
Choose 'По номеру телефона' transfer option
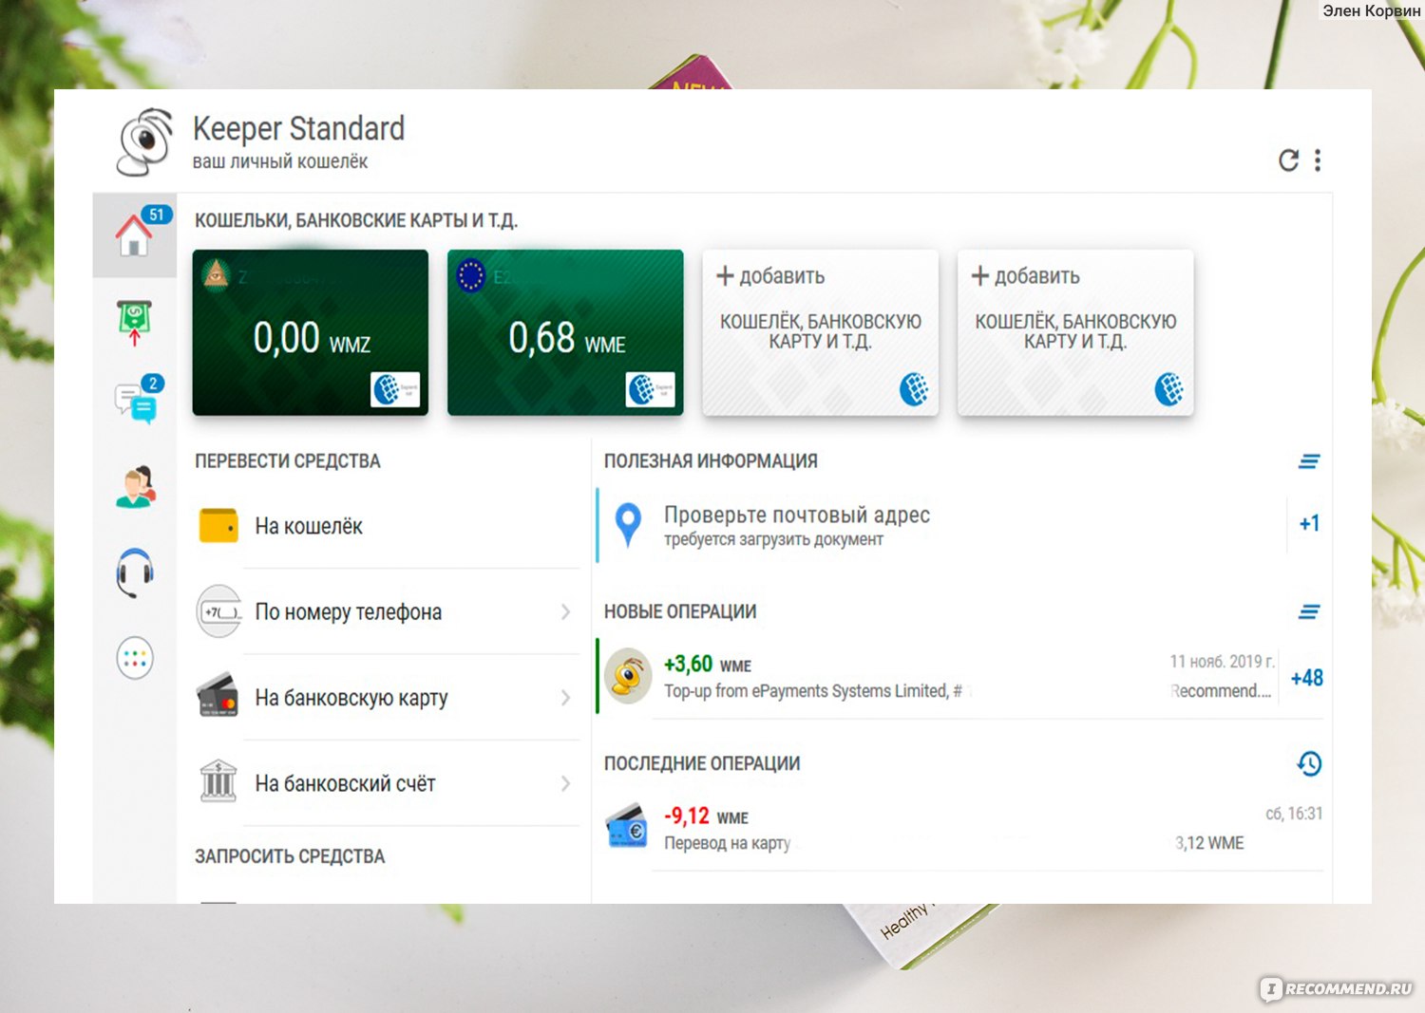pyautogui.click(x=388, y=612)
